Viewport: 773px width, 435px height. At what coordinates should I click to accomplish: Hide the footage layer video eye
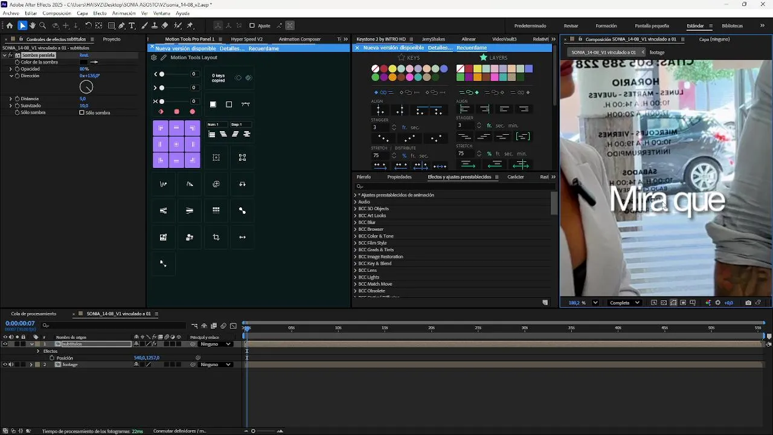(5, 364)
